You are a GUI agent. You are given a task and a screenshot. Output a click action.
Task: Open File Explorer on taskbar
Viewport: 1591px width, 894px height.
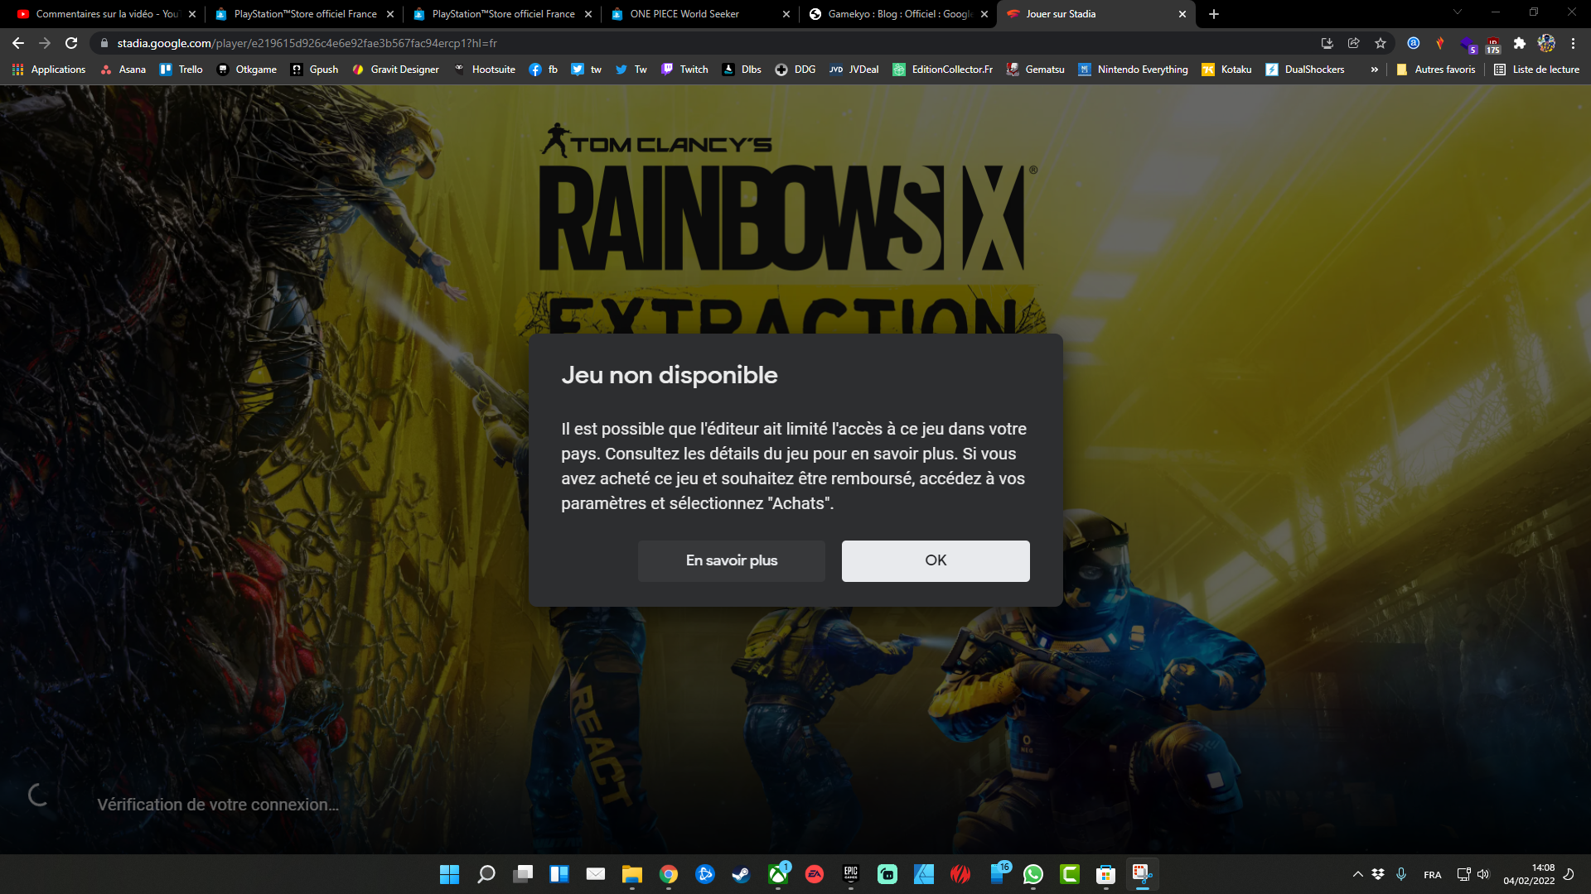pos(632,874)
